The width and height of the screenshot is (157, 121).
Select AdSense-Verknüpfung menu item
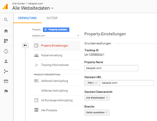[56, 91]
